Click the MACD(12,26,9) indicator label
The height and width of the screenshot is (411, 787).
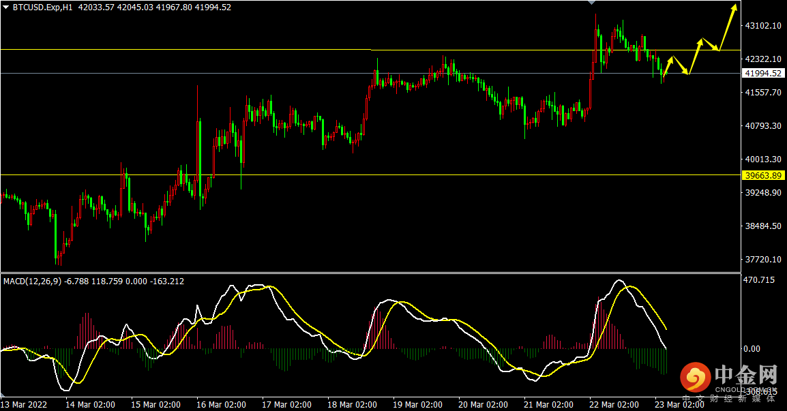point(33,281)
